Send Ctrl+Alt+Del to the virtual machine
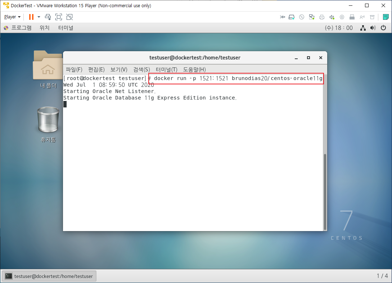The width and height of the screenshot is (392, 283). coord(48,17)
